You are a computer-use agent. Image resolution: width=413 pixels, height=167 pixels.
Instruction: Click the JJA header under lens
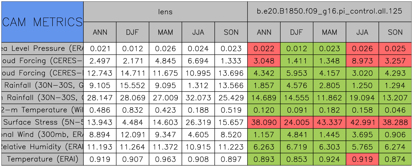pyautogui.click(x=198, y=32)
